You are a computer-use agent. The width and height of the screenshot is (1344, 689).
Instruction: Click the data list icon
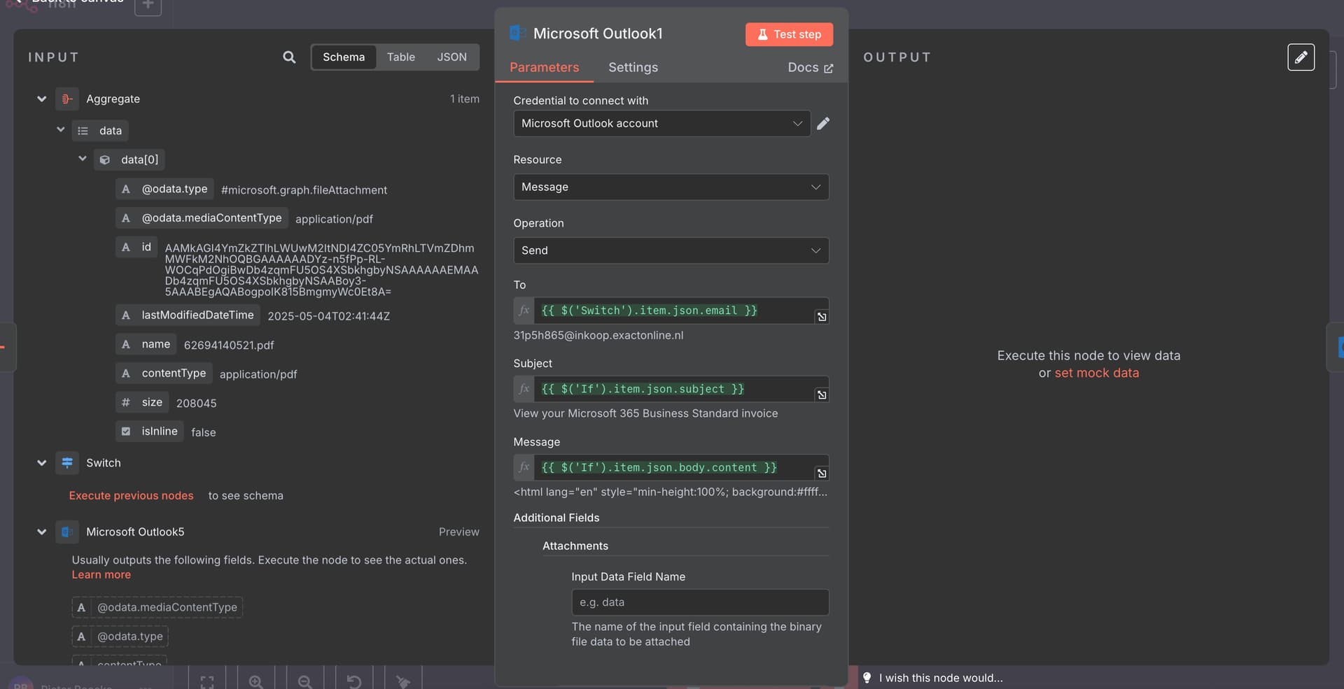(83, 131)
